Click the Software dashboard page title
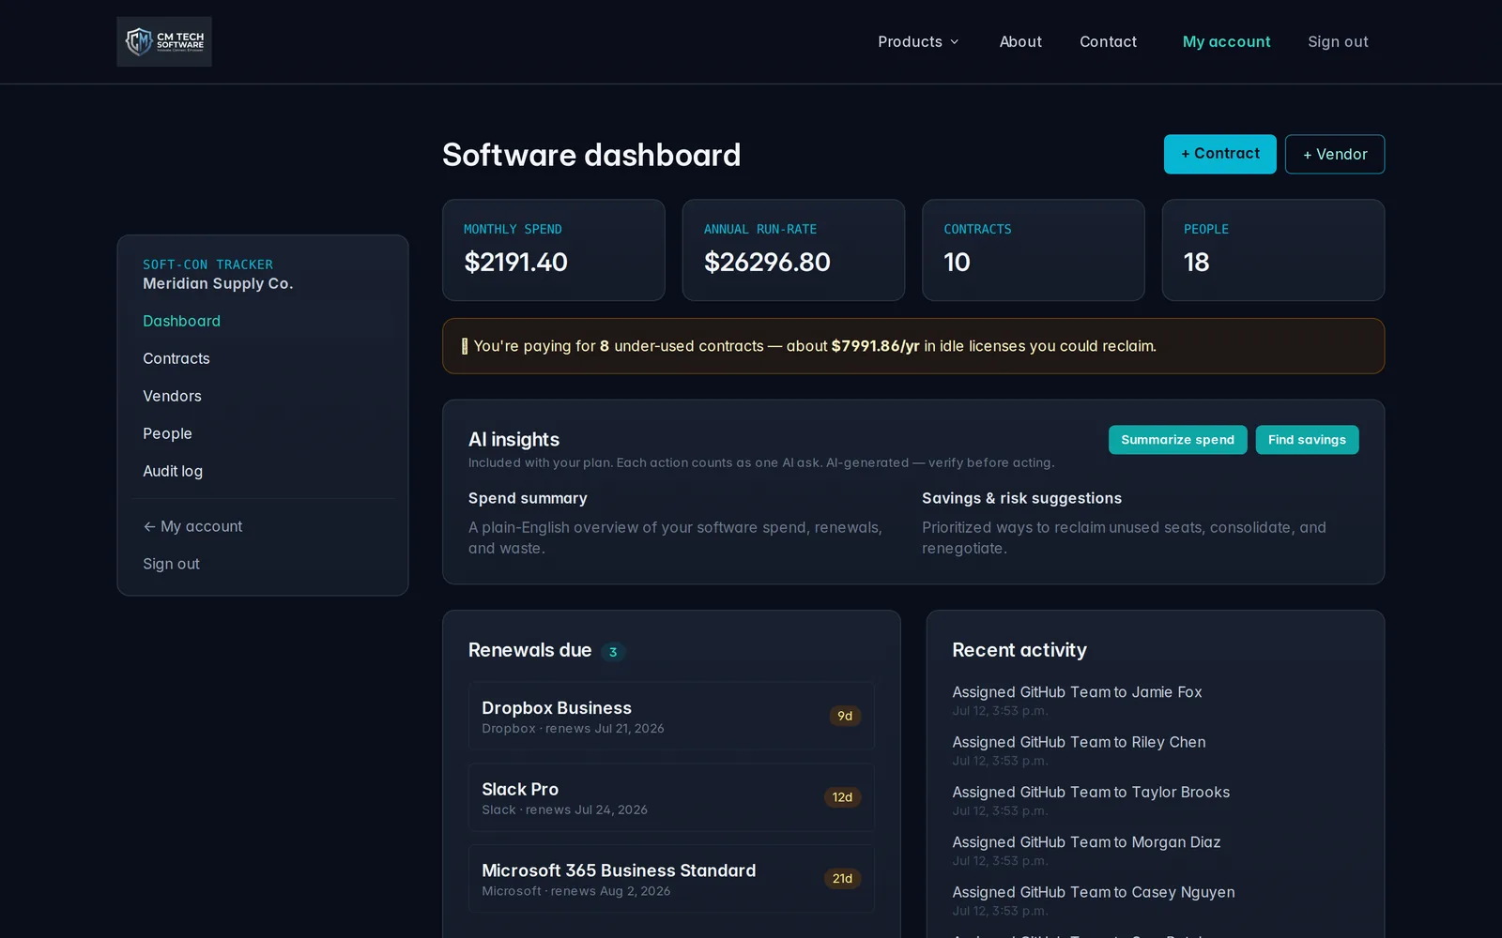 point(591,155)
